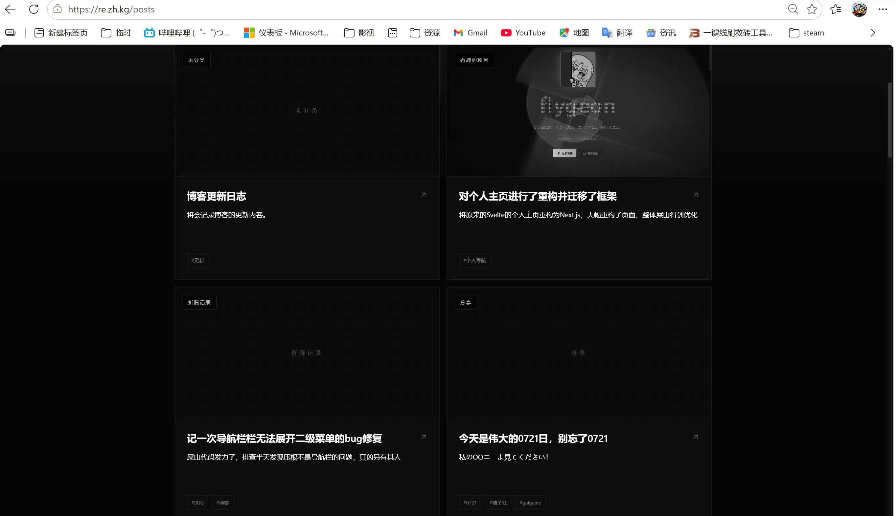This screenshot has height=516, width=896.
Task: Go back with the browser back arrow
Action: (x=10, y=9)
